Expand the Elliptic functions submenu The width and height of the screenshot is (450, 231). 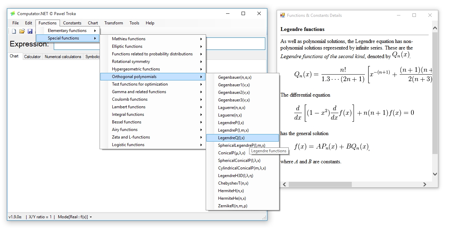[x=153, y=46]
